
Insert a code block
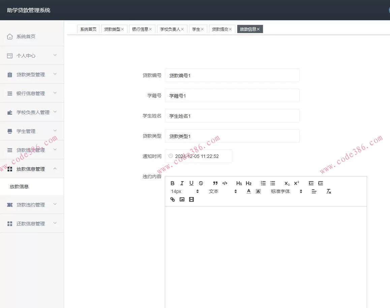225,183
